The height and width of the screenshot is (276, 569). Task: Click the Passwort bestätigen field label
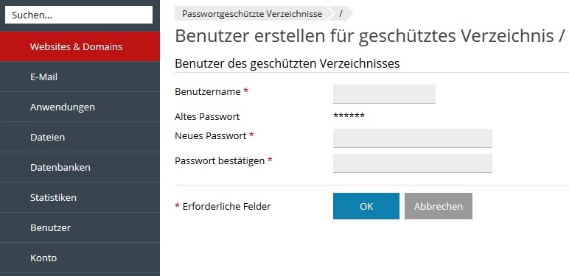click(x=220, y=161)
